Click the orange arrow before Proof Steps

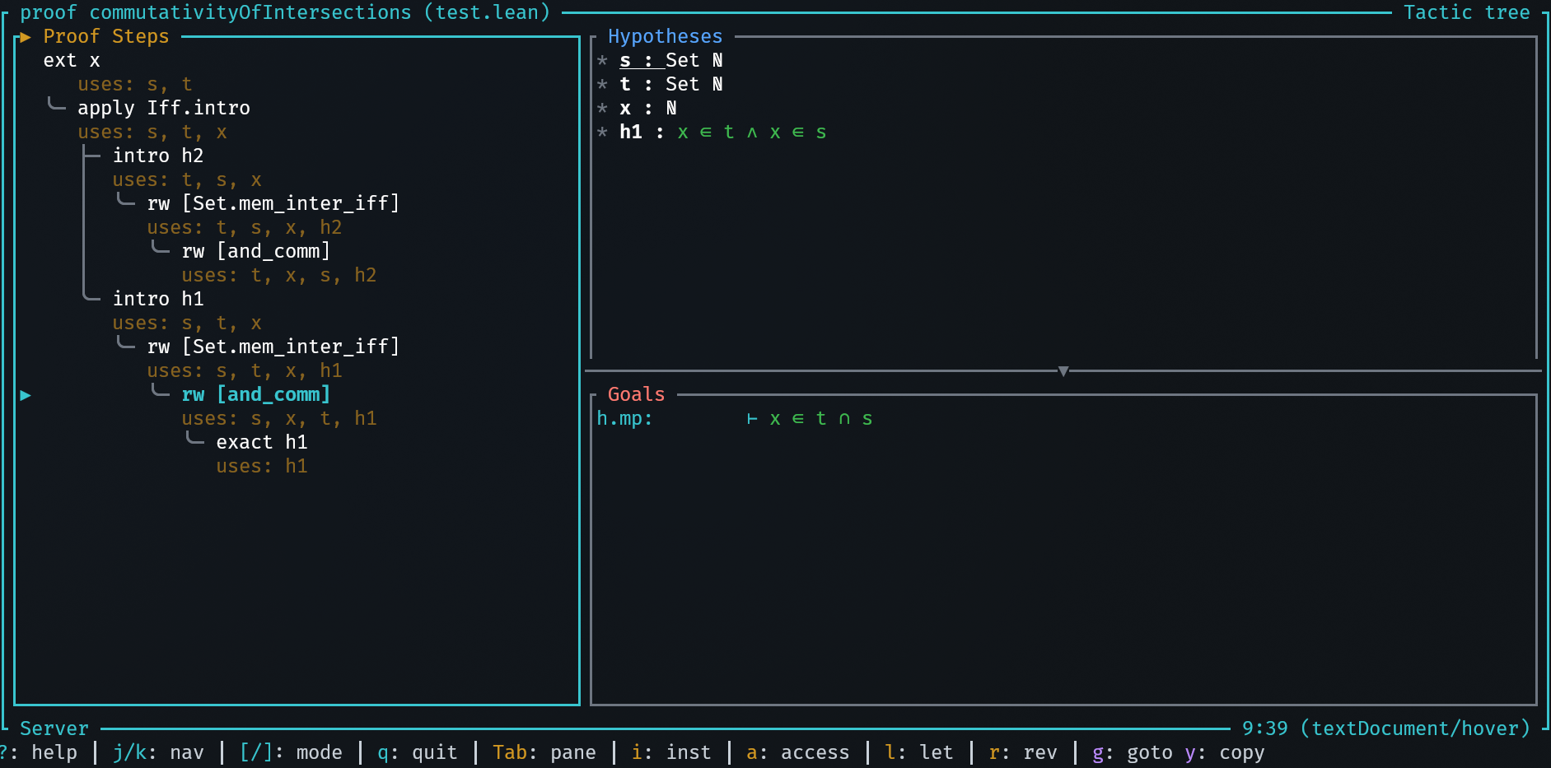(x=25, y=37)
